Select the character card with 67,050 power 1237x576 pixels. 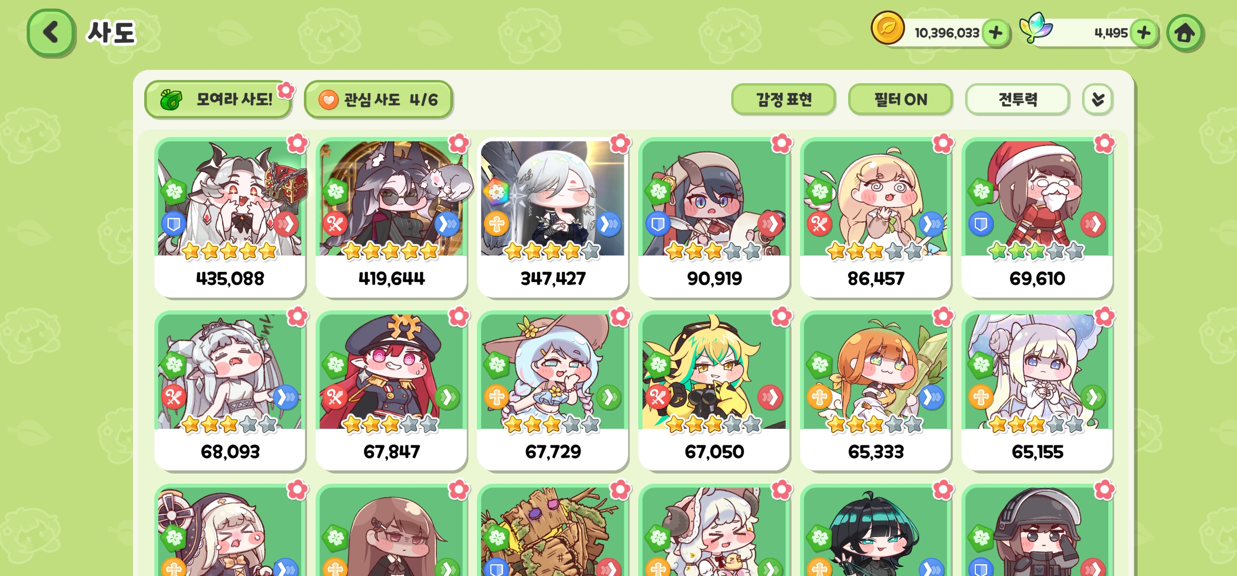coord(714,391)
